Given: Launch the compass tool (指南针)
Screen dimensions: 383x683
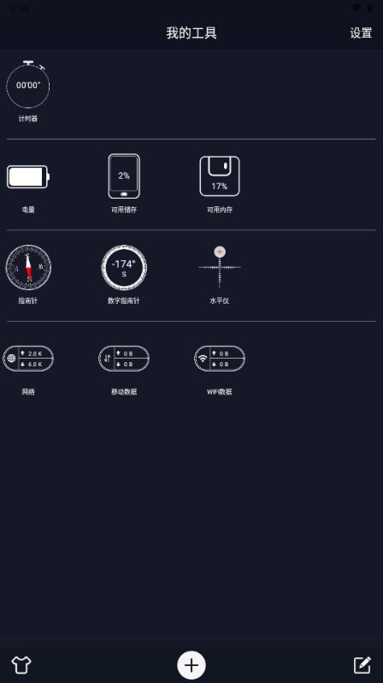Looking at the screenshot, I should coord(28,267).
